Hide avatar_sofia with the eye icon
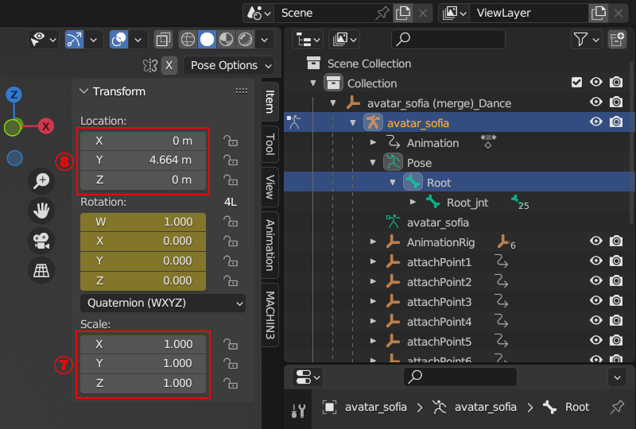The width and height of the screenshot is (636, 429). coord(596,122)
